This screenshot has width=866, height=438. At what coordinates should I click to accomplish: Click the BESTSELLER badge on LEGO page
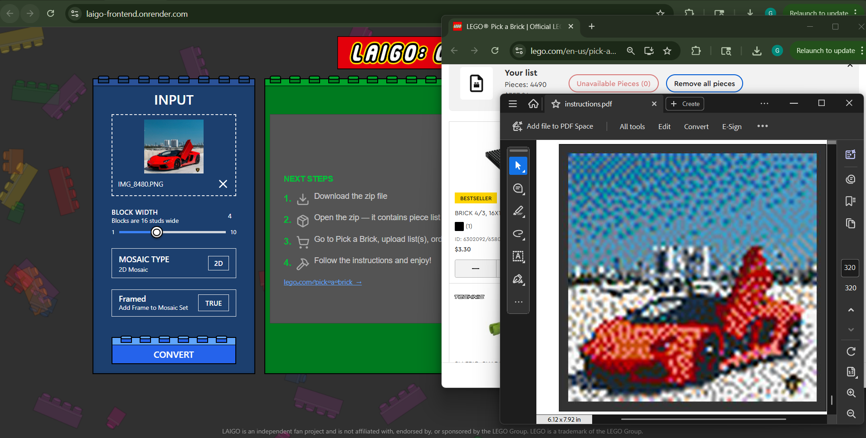pos(476,198)
